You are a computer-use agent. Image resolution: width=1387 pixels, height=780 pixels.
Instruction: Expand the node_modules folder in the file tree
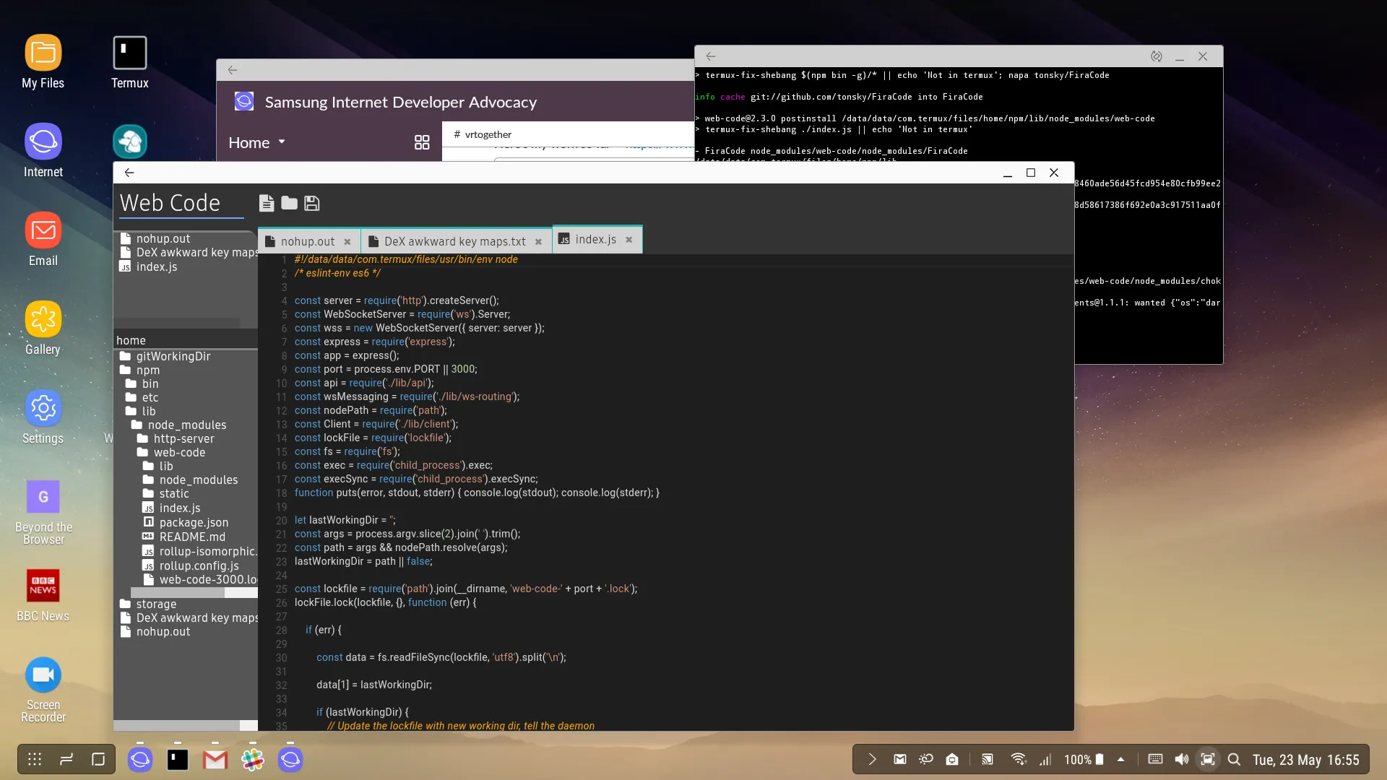point(185,425)
